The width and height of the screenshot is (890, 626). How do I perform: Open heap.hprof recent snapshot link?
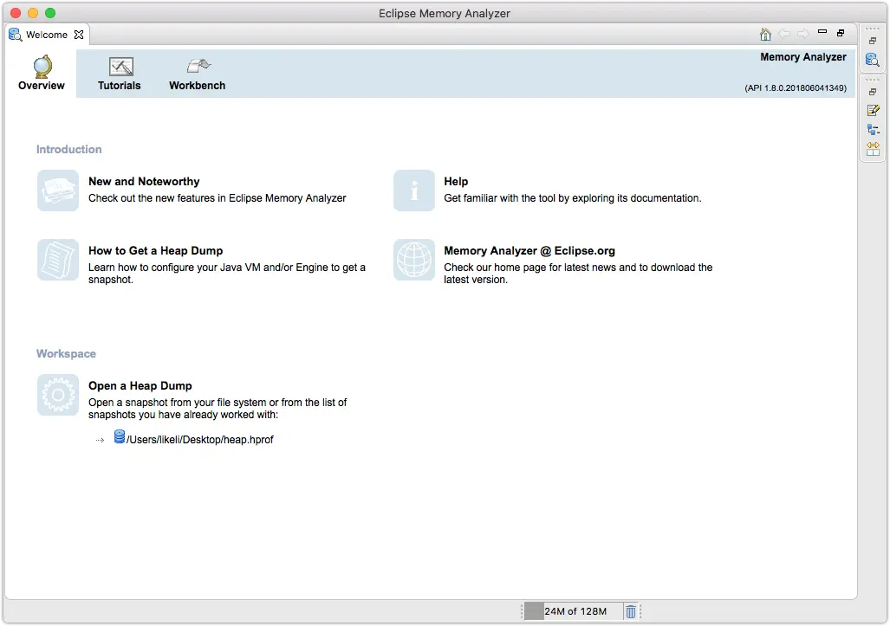[200, 440]
